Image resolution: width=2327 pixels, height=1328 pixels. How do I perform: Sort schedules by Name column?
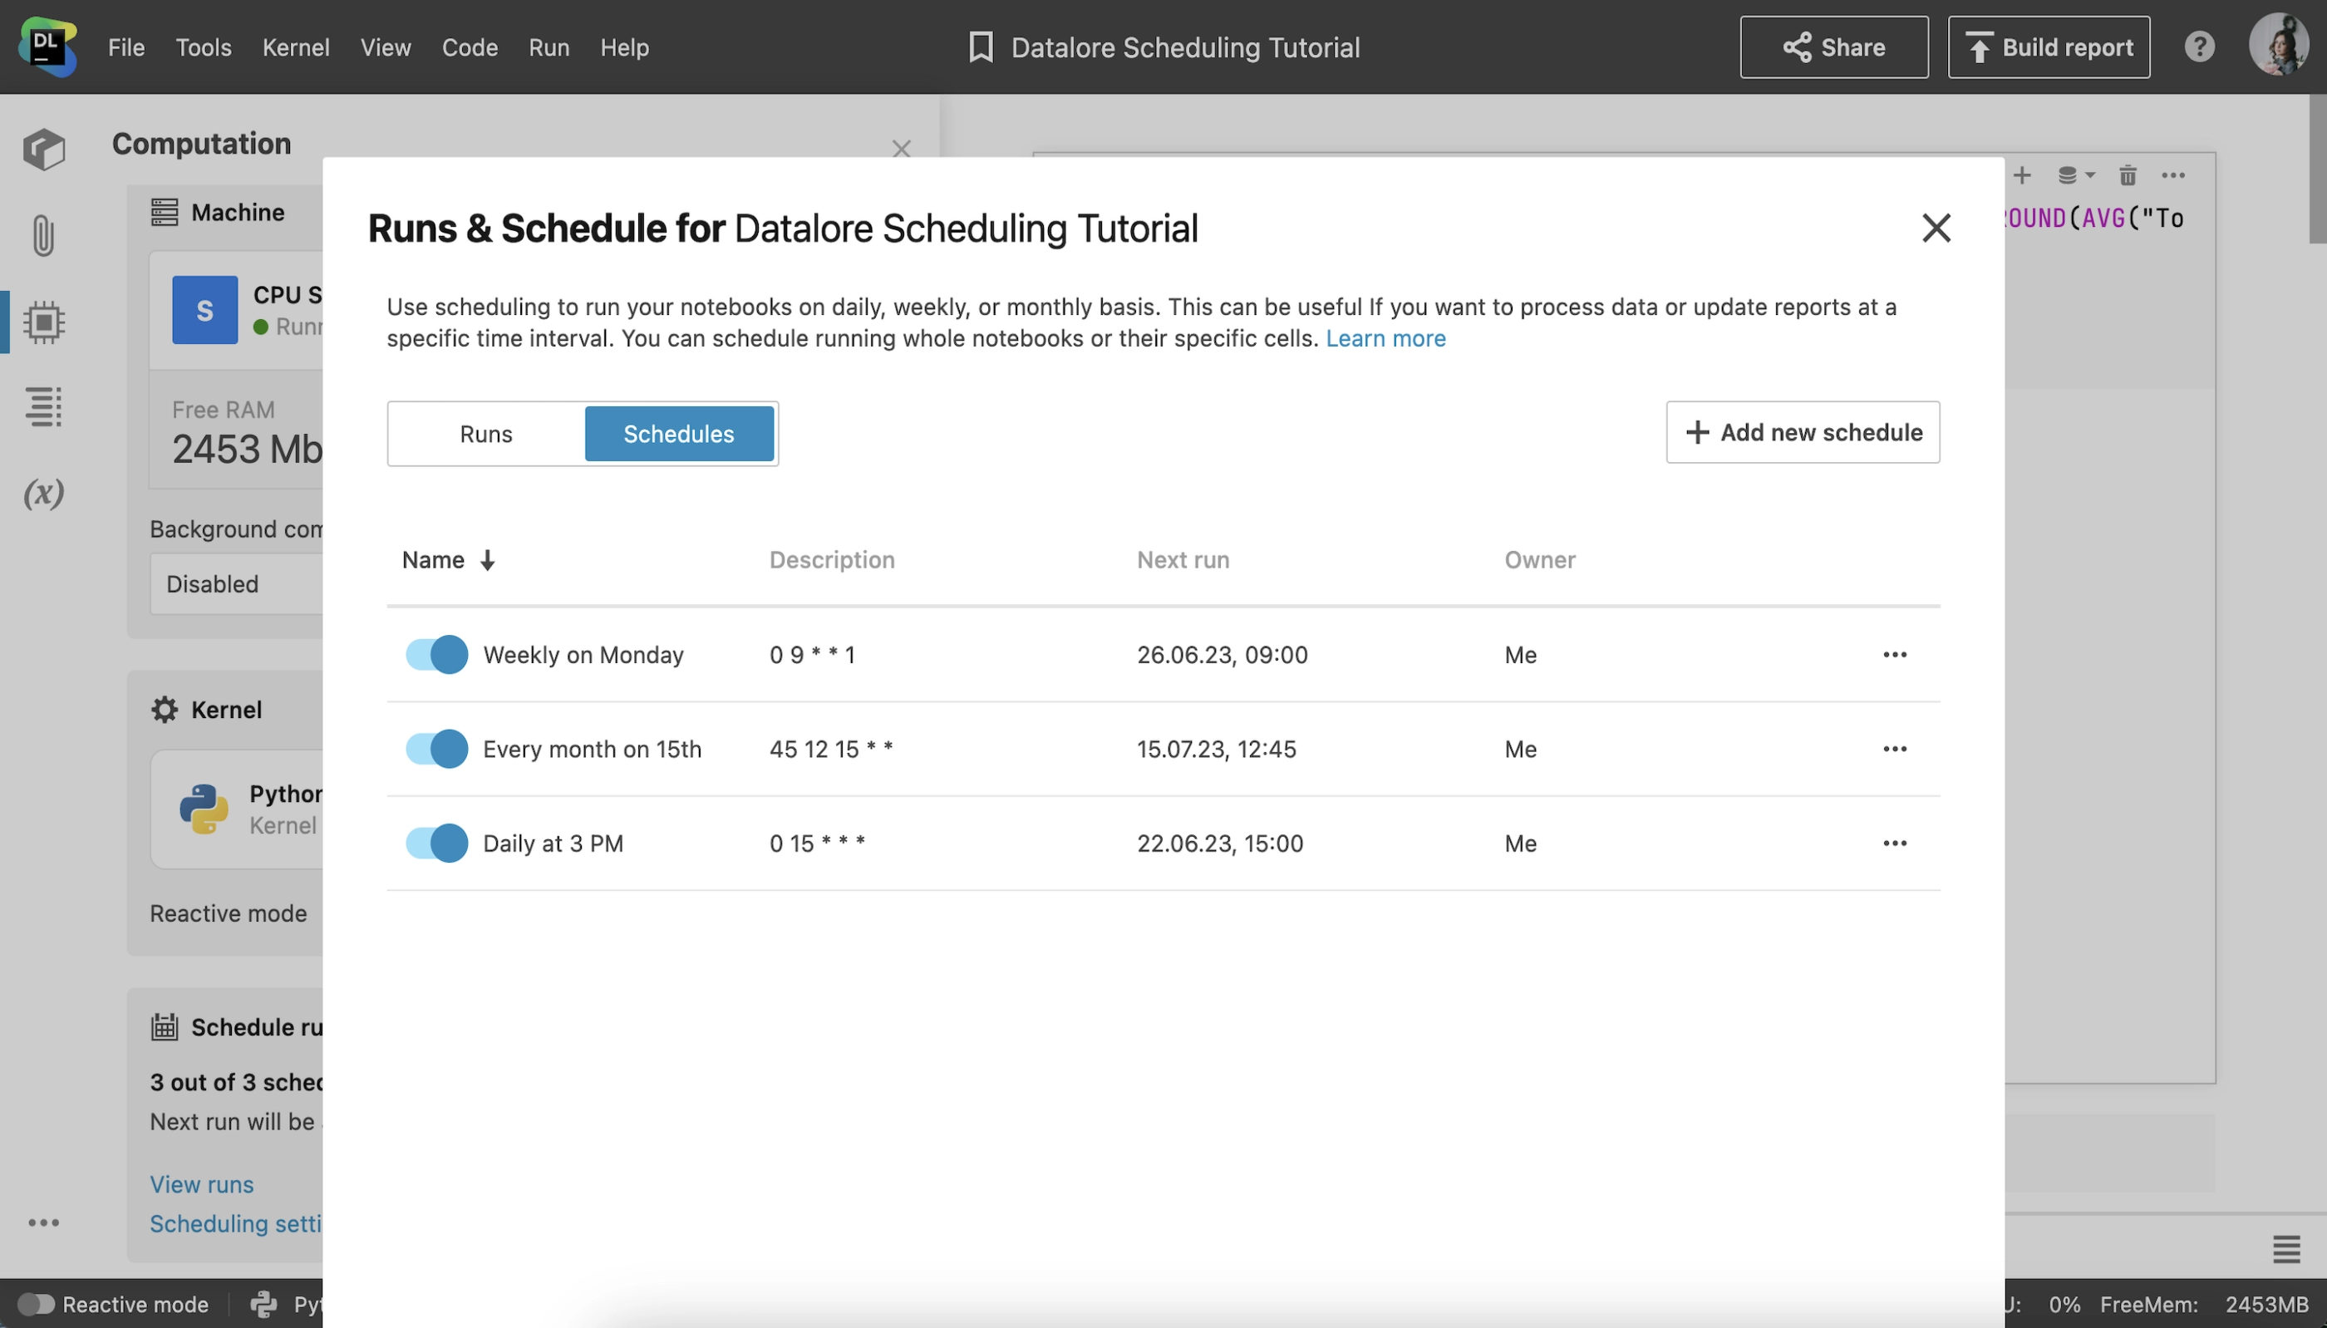pyautogui.click(x=448, y=560)
